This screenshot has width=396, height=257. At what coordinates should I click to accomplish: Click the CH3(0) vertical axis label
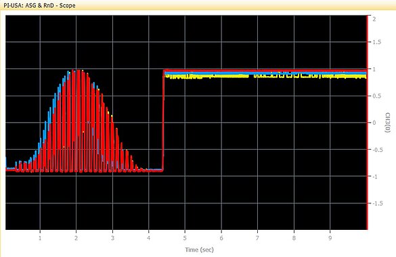point(387,123)
